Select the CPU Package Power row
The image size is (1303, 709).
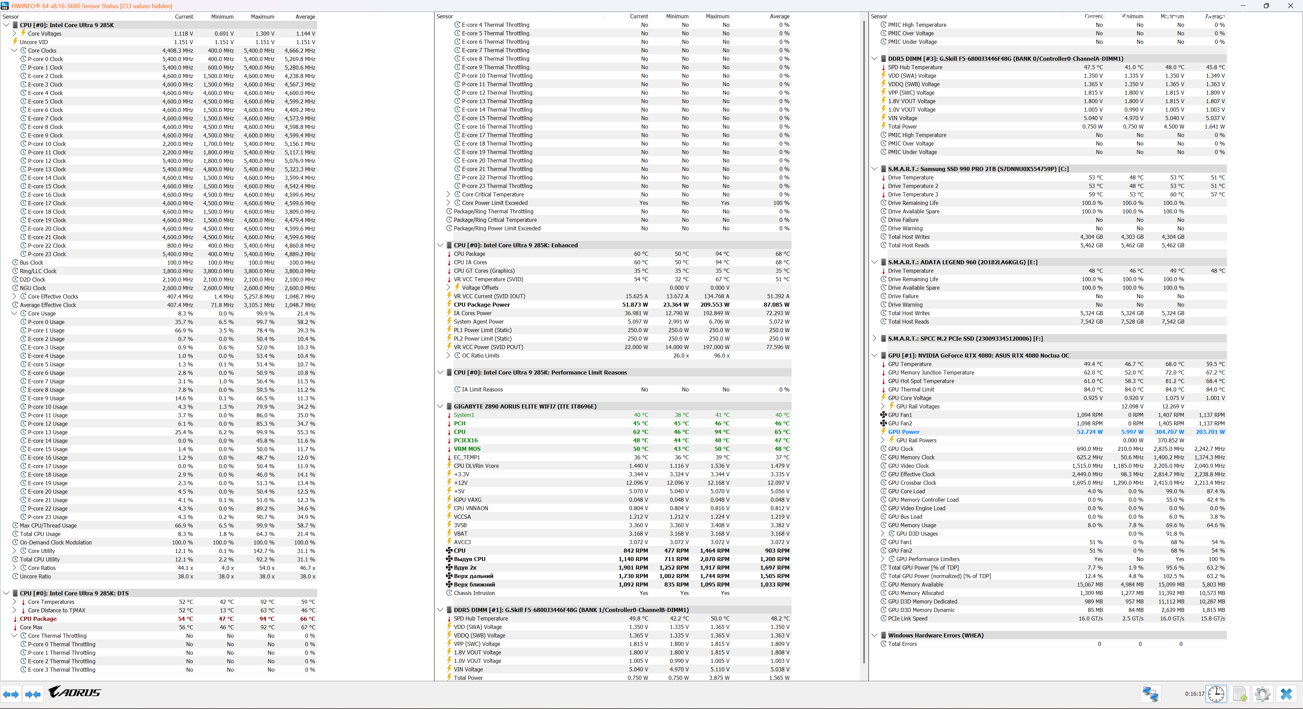pos(481,304)
